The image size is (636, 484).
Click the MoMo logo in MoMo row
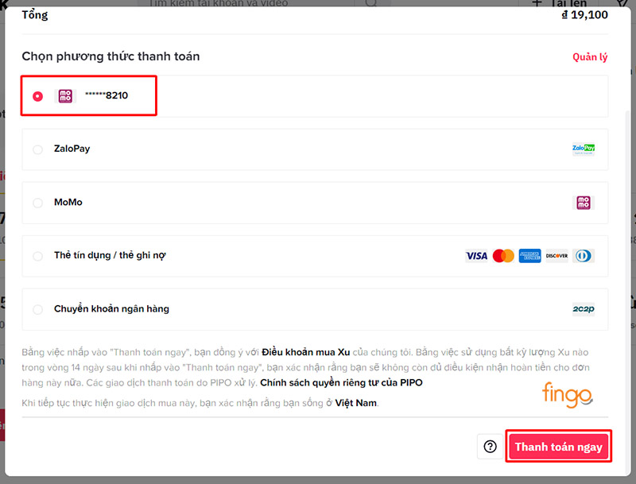[x=584, y=203]
